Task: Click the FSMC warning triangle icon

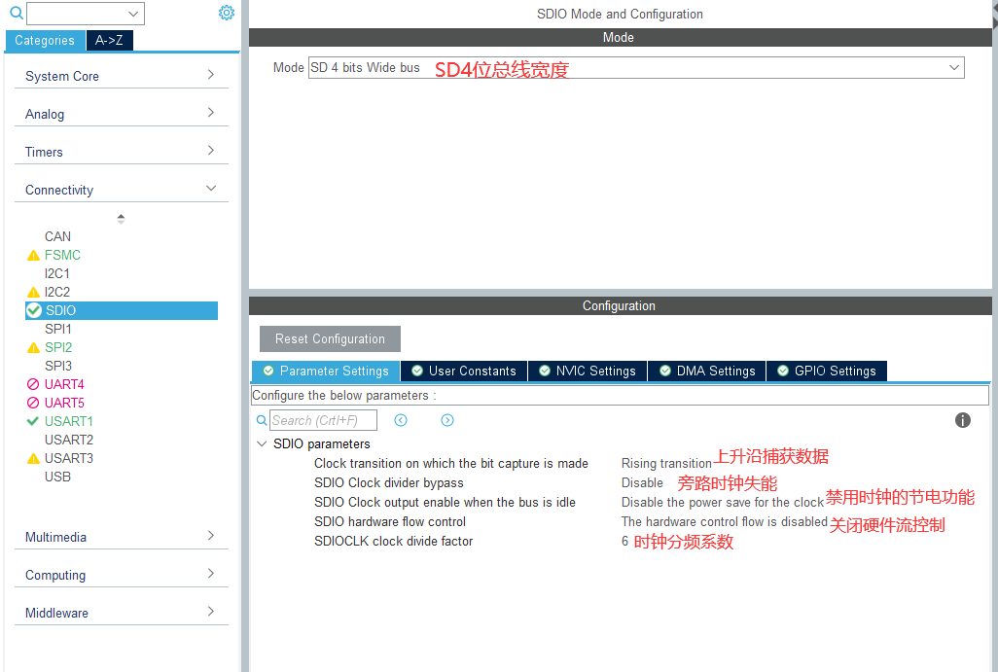Action: tap(33, 256)
